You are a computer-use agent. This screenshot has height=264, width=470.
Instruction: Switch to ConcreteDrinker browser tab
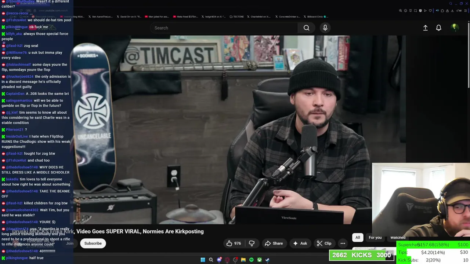pyautogui.click(x=287, y=16)
